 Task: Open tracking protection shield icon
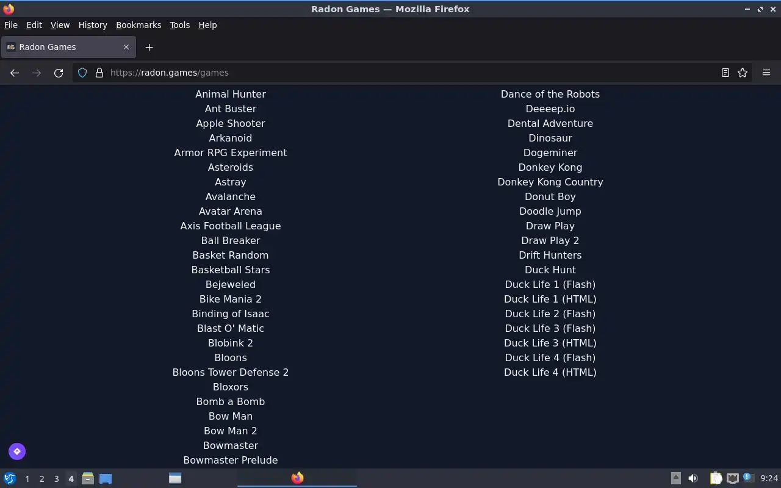82,73
